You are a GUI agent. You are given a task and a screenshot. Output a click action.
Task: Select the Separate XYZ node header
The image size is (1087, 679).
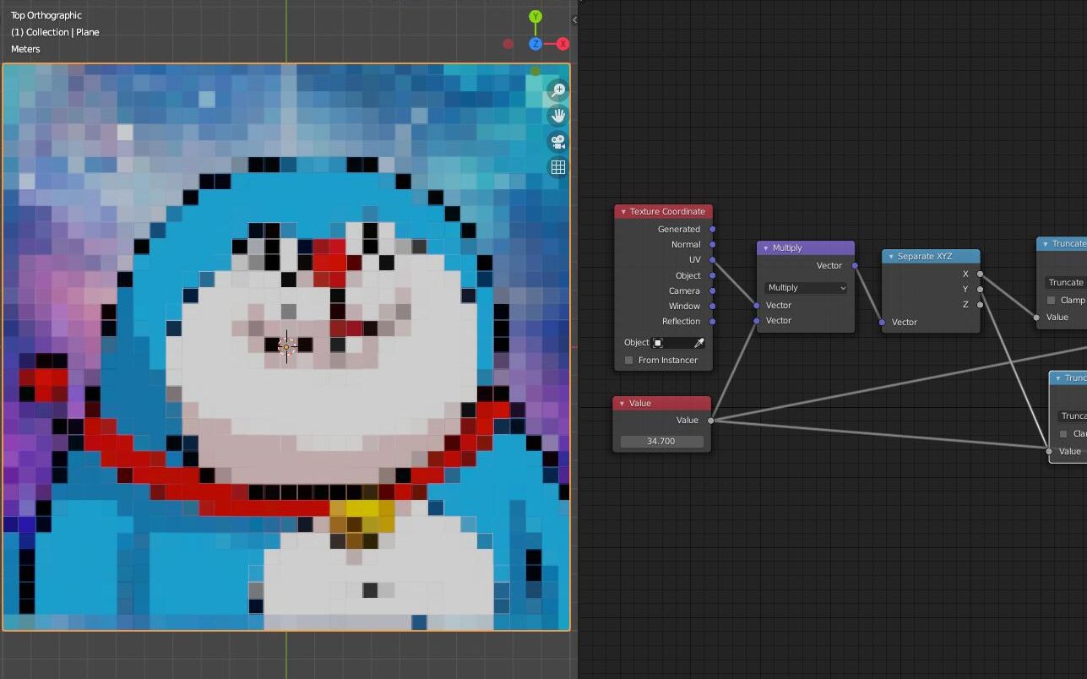[x=931, y=257]
